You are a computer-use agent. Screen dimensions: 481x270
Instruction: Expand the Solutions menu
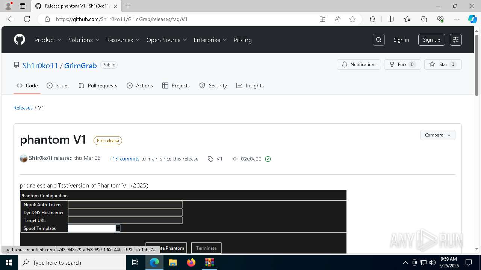pos(84,40)
